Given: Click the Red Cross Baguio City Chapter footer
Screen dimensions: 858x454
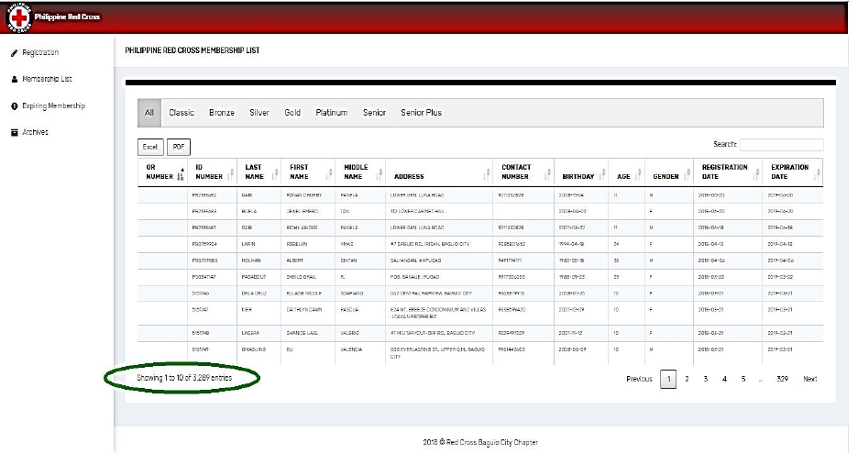Looking at the screenshot, I should (x=480, y=442).
